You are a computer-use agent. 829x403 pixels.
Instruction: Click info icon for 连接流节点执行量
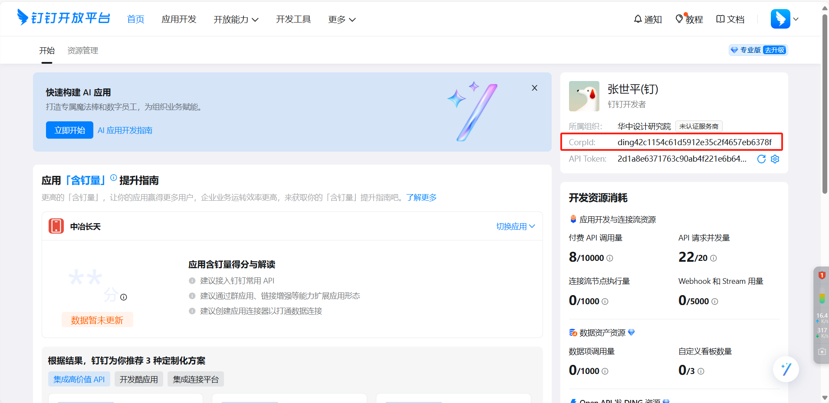[x=605, y=302]
